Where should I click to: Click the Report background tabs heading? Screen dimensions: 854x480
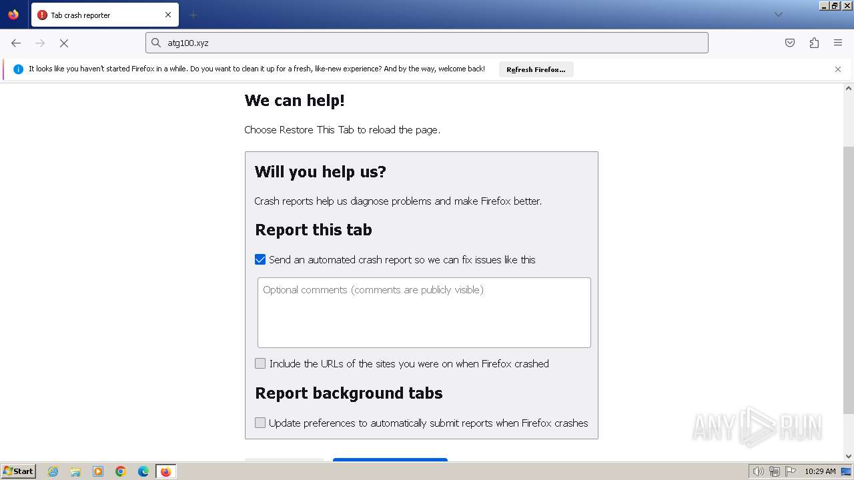[349, 393]
